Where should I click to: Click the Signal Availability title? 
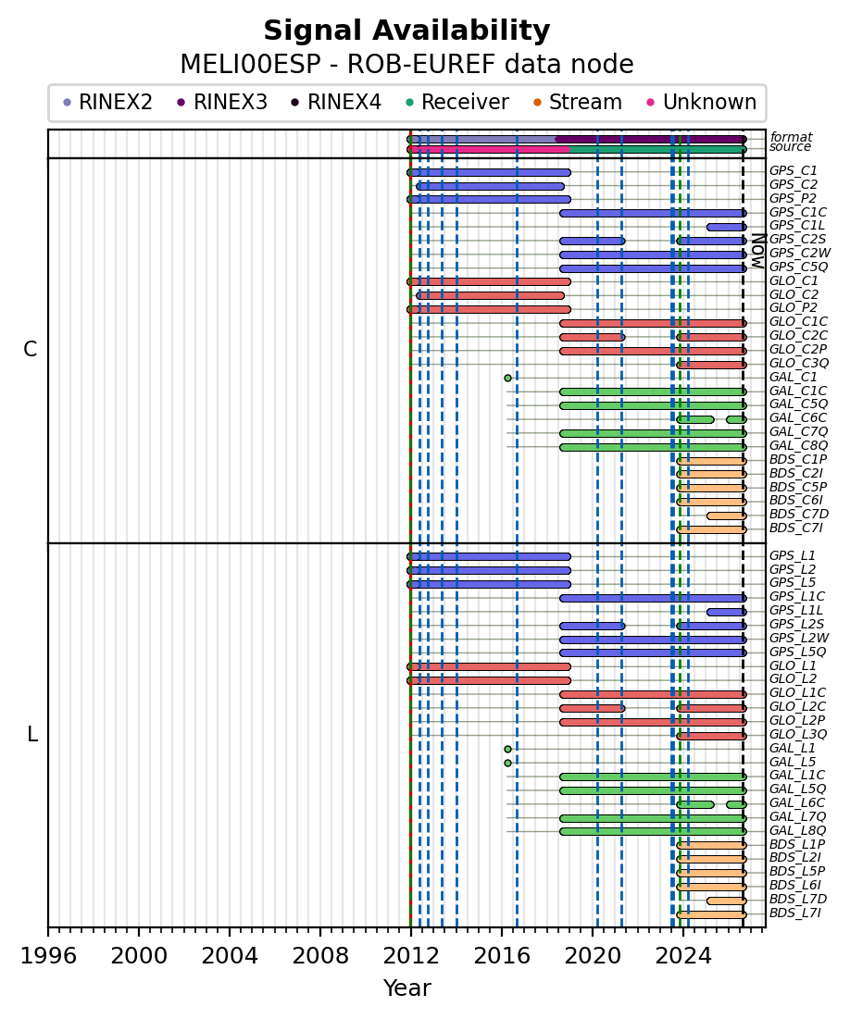click(407, 31)
